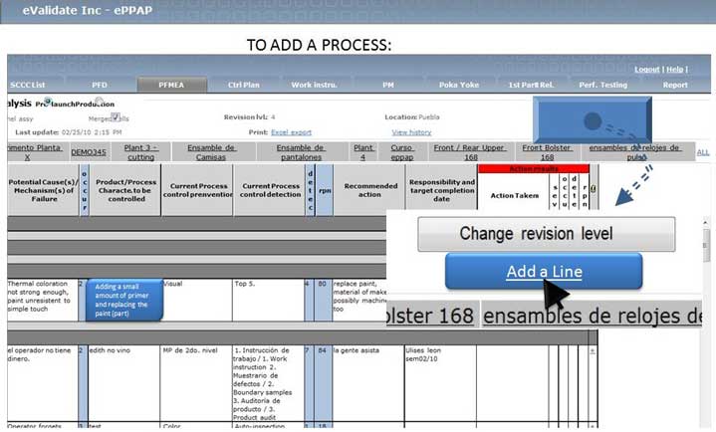Open the Front / Rear Upper 168 process
Image resolution: width=716 pixels, height=432 pixels.
pyautogui.click(x=470, y=152)
